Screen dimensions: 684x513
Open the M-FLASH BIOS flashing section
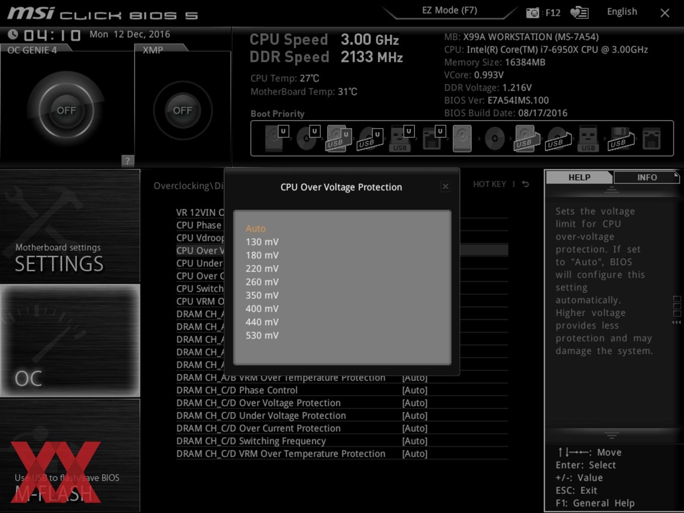pos(70,456)
